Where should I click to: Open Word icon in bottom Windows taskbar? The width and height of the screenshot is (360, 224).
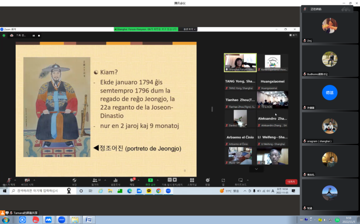tap(89, 220)
